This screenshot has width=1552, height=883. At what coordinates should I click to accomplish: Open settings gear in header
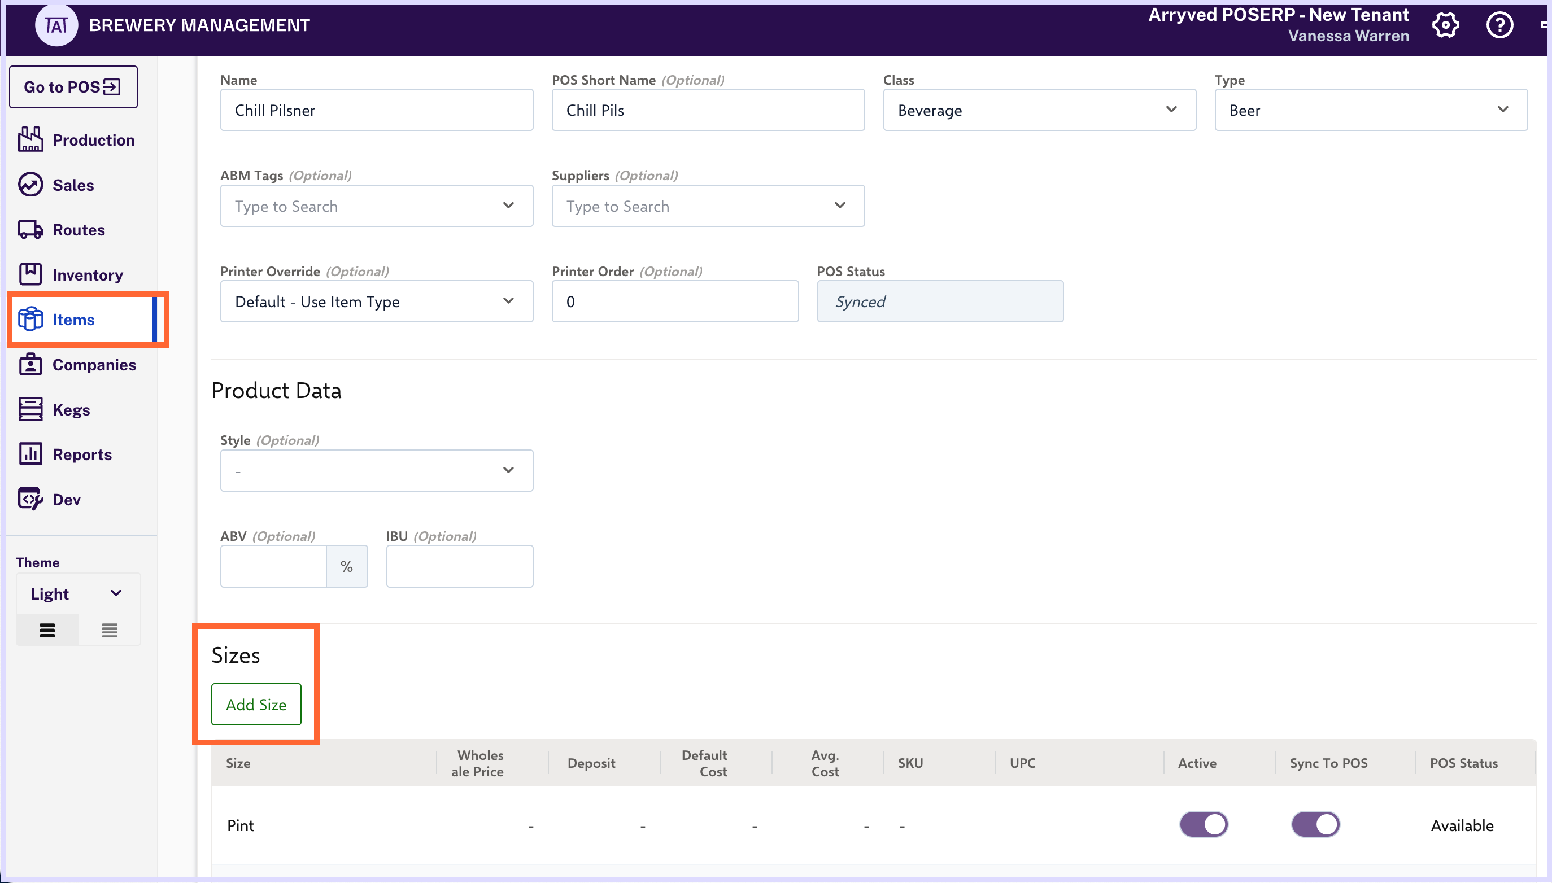click(1445, 25)
